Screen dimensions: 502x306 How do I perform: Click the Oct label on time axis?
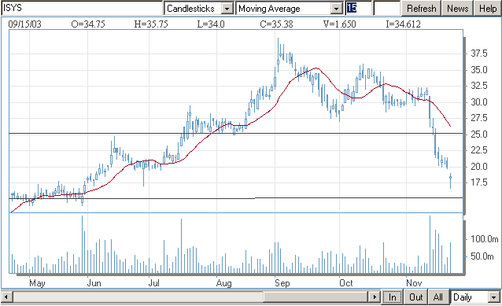[x=346, y=283]
